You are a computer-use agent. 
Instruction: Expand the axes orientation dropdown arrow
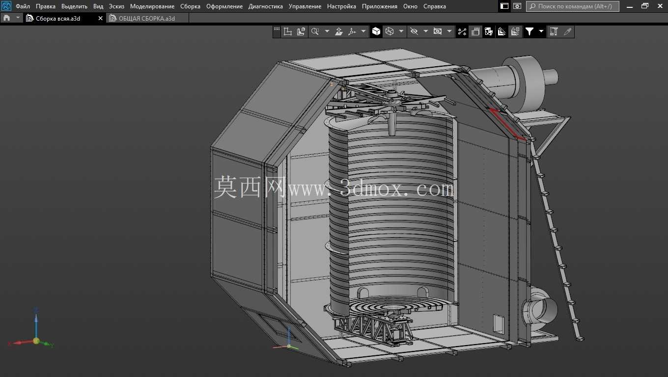[363, 31]
